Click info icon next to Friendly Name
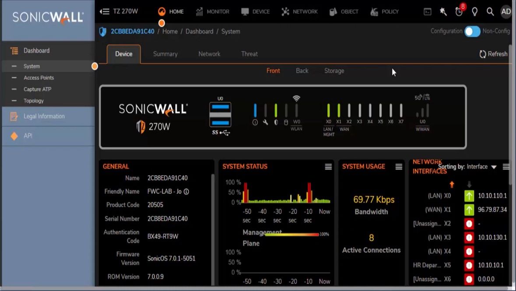516x291 pixels. click(x=186, y=192)
